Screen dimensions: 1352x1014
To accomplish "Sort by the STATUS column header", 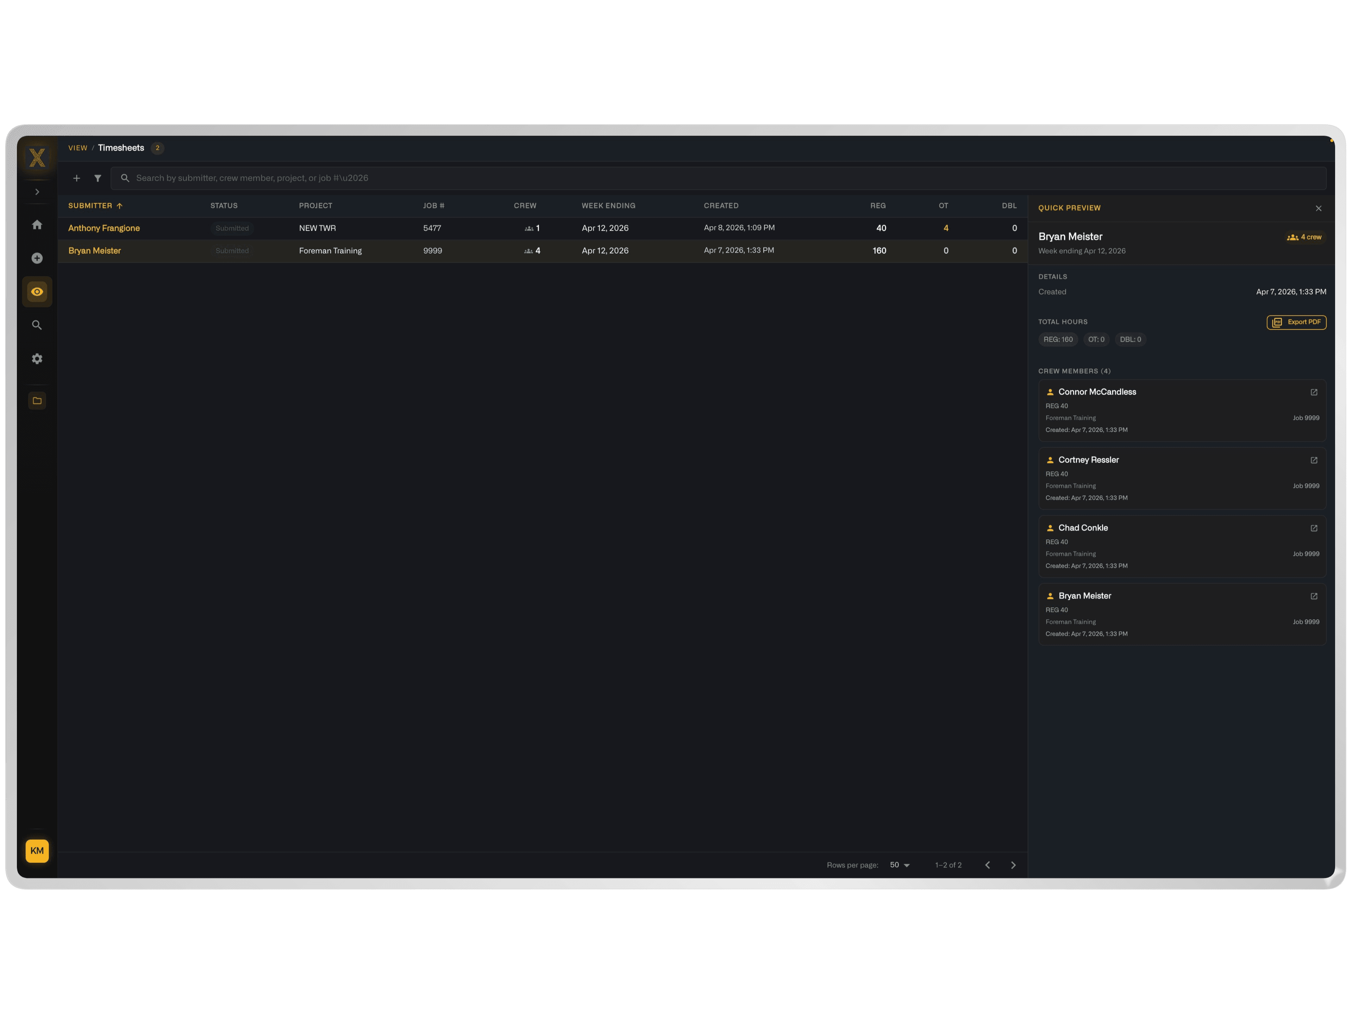I will pos(224,206).
